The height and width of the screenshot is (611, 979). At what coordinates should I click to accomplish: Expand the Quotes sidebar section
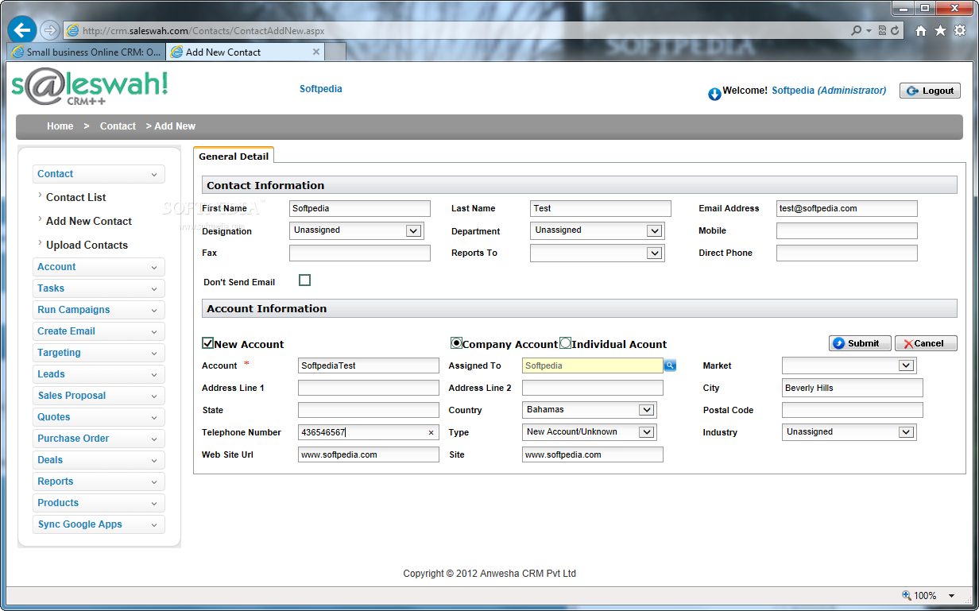[99, 417]
